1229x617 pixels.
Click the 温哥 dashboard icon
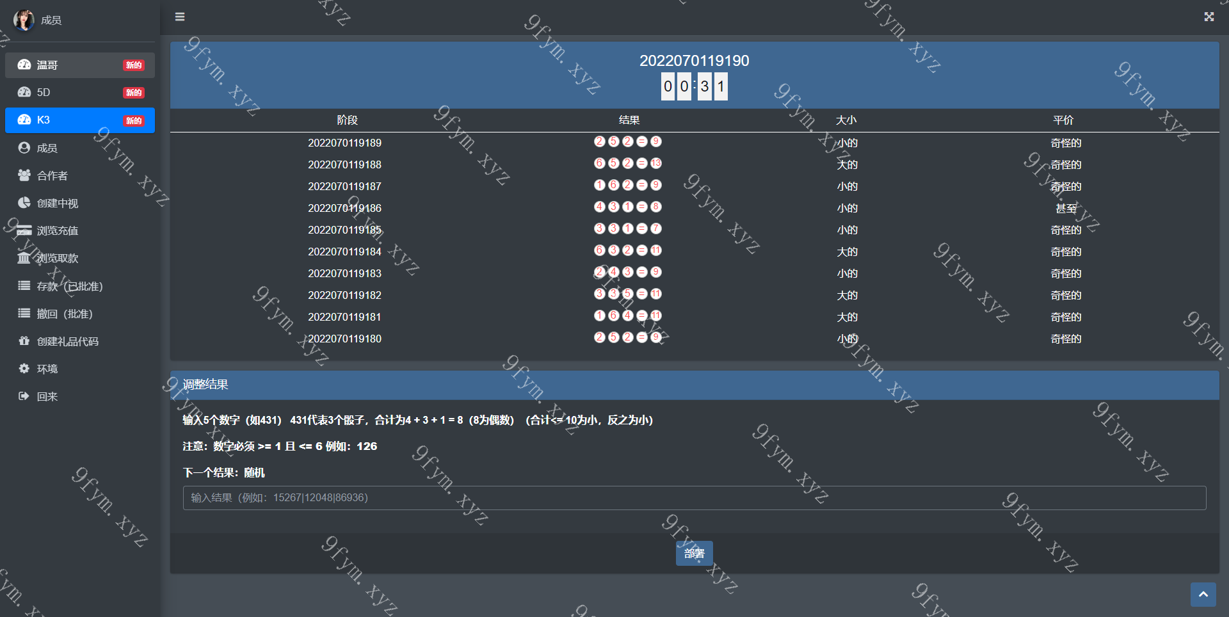(x=24, y=65)
